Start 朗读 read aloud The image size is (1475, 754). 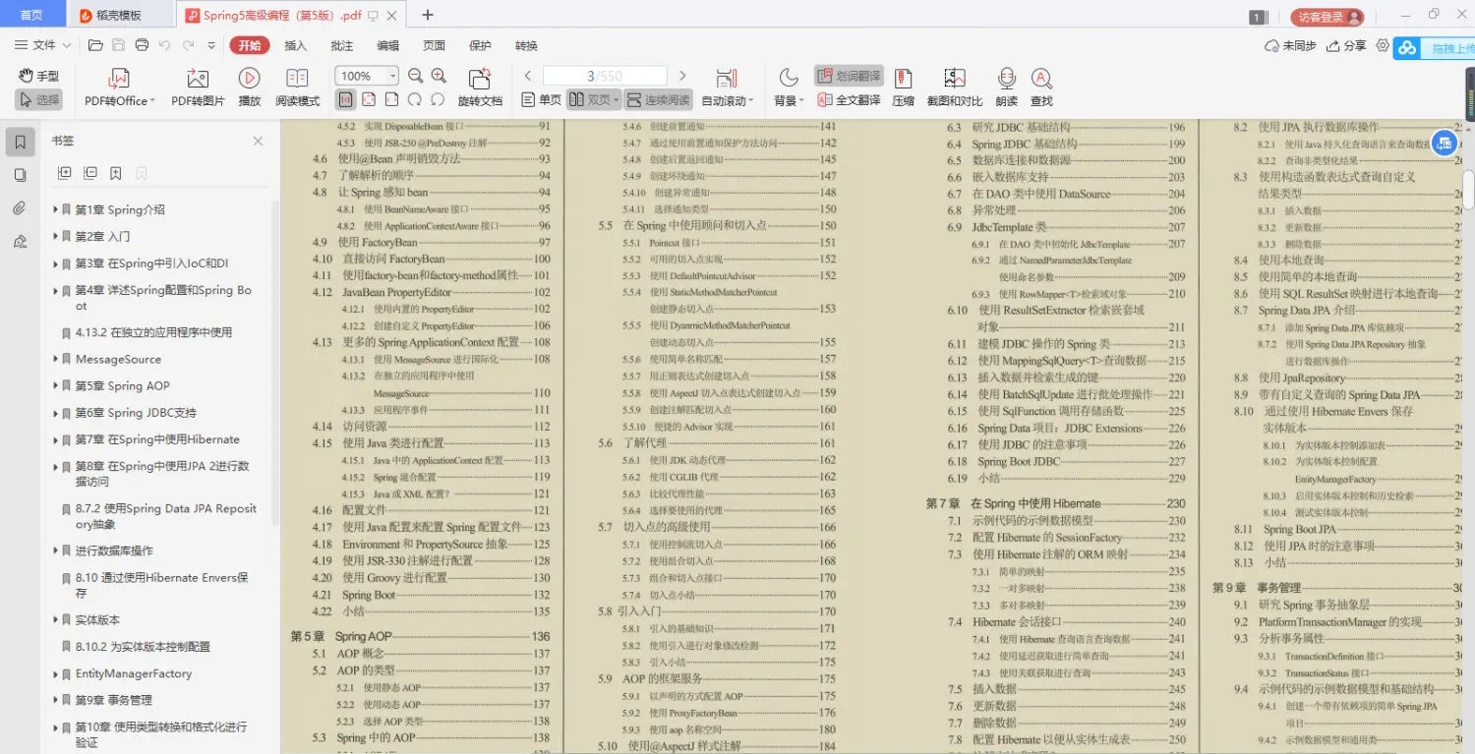[1006, 87]
